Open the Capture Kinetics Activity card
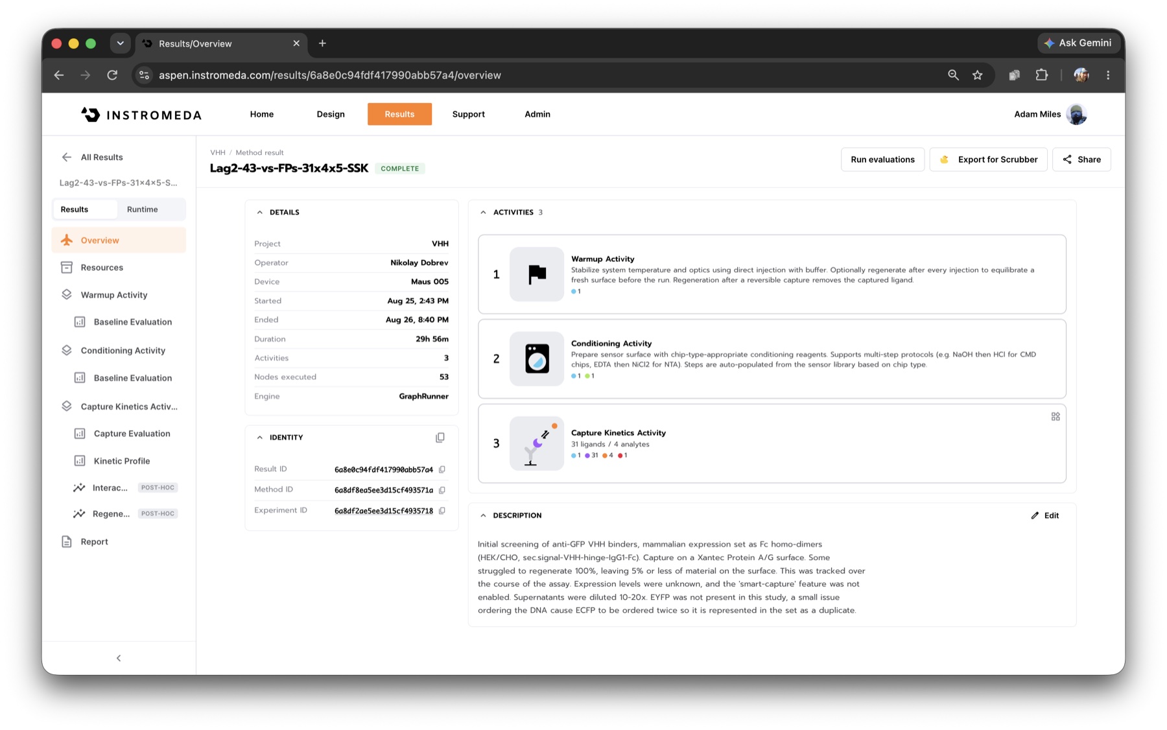1167x730 pixels. [772, 444]
